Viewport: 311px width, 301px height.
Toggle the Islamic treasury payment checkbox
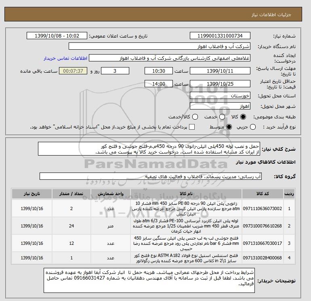click(x=192, y=127)
